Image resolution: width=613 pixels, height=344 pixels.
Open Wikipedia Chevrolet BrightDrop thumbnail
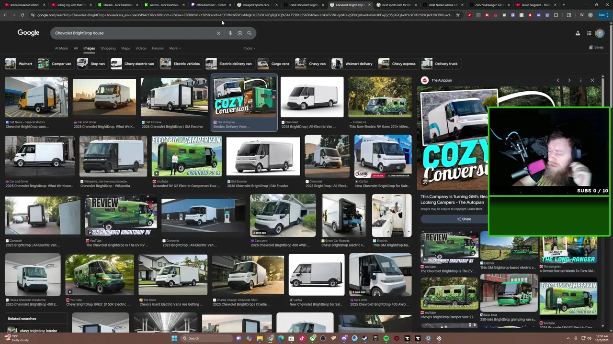(x=113, y=156)
